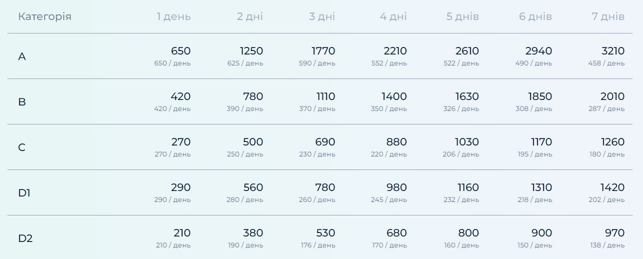Click price 650 for category A
The height and width of the screenshot is (259, 643).
tap(180, 51)
